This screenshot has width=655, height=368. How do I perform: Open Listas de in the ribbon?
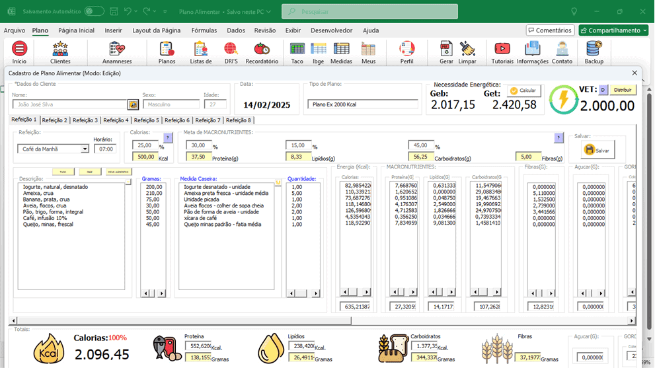coord(201,53)
